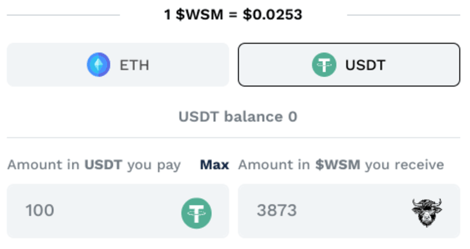Image resolution: width=470 pixels, height=249 pixels.
Task: Click the 100 value in the pay field
Action: 40,211
